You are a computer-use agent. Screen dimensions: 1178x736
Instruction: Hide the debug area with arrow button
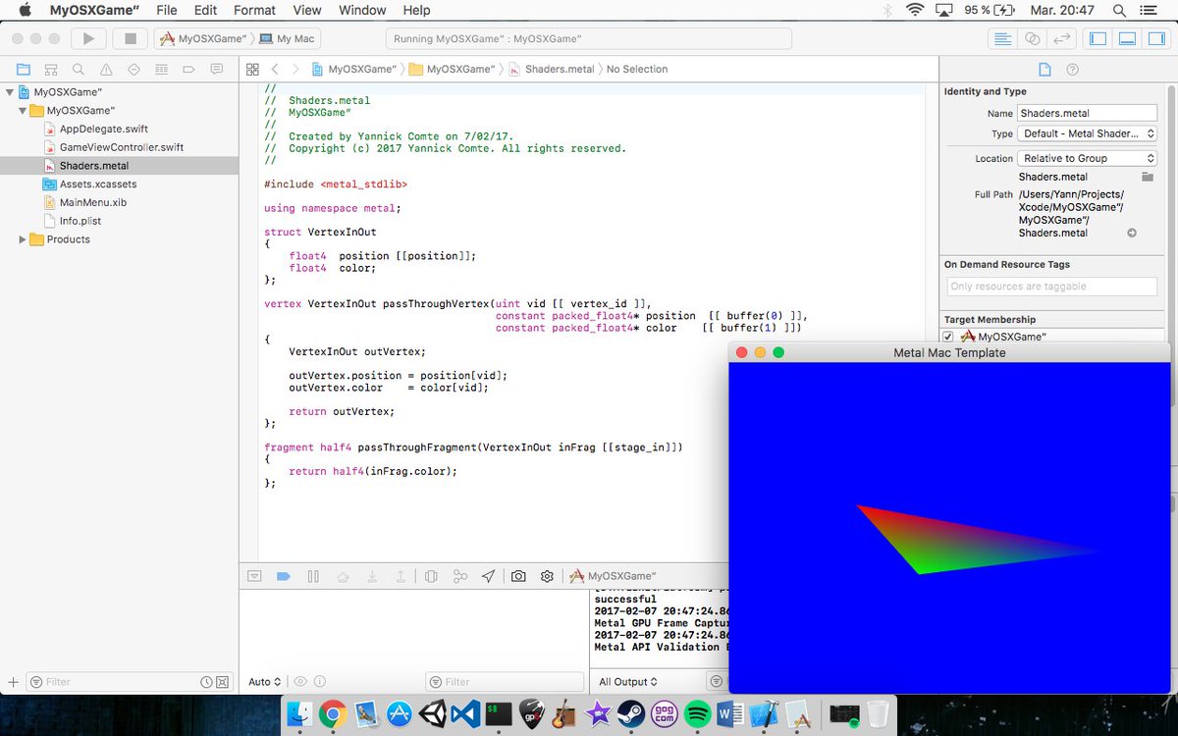[x=254, y=576]
